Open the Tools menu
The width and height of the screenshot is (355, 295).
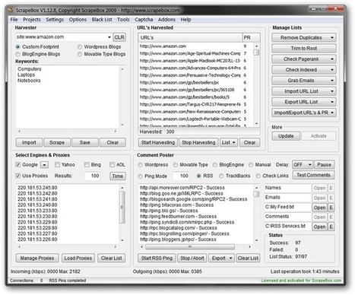click(123, 20)
